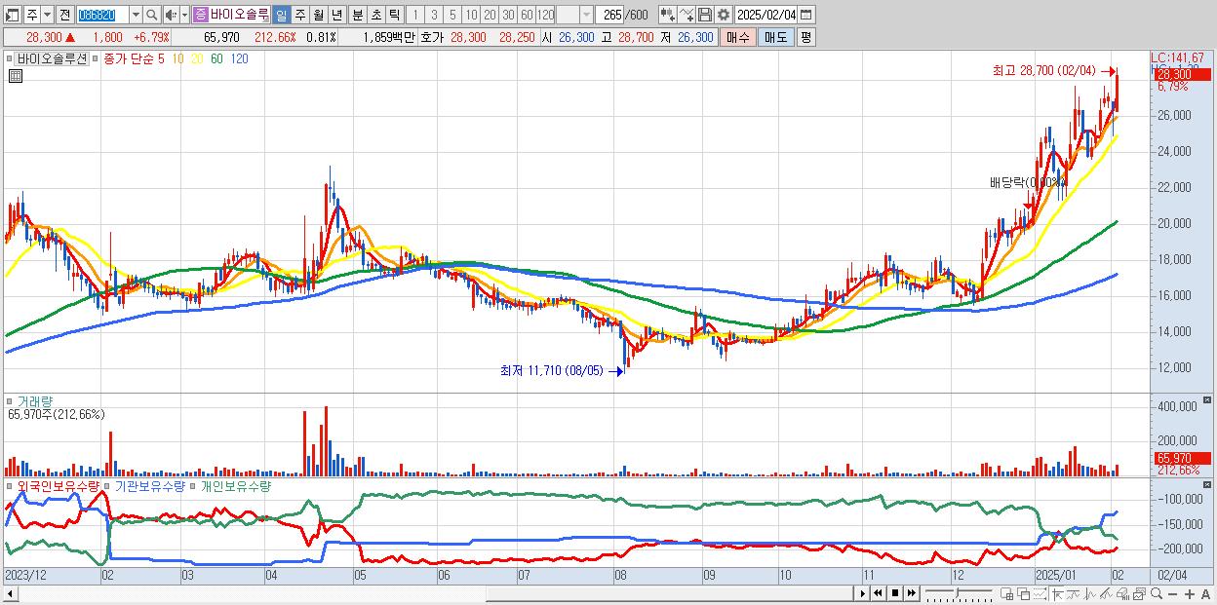Click the trend line tool icon at bottom
The width and height of the screenshot is (1217, 605).
tap(1074, 593)
